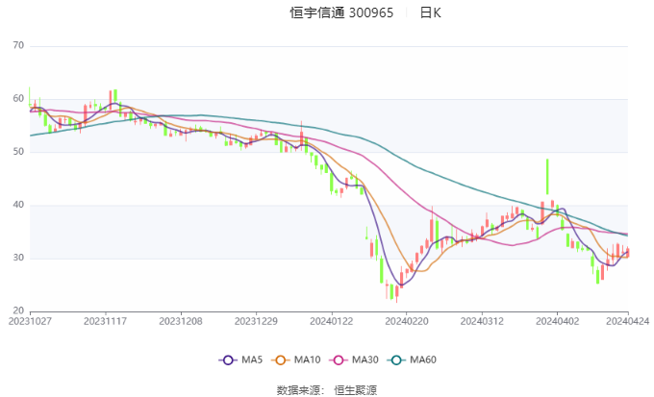The image size is (654, 397).
Task: Click the x-axis date 20240122
Action: point(332,321)
